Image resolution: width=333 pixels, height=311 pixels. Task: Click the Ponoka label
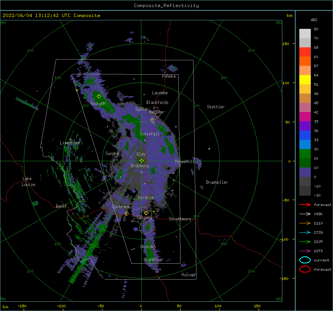click(x=169, y=76)
